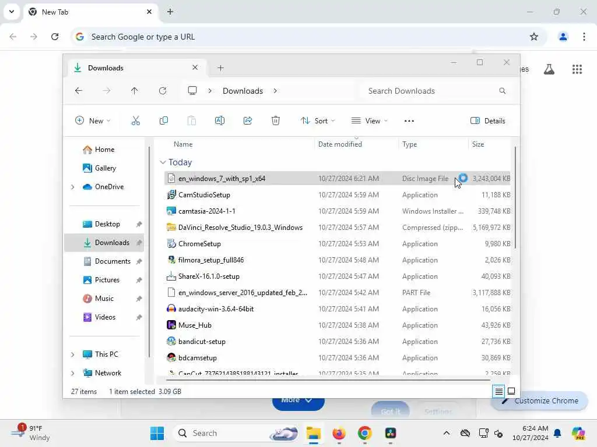Open Search Labs flask icon in Chrome page

(549, 69)
